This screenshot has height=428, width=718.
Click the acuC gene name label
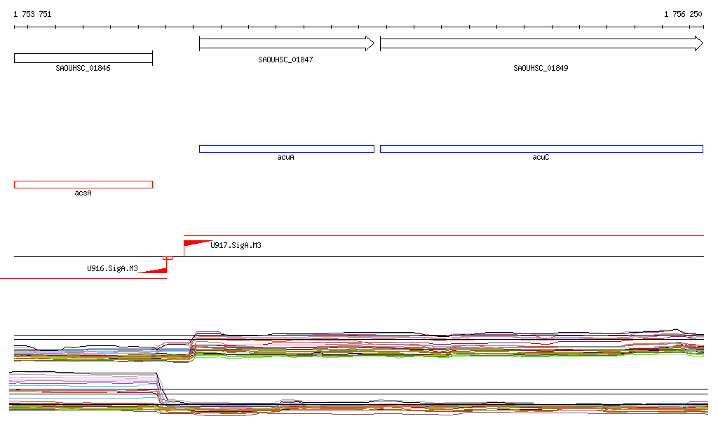click(x=541, y=158)
